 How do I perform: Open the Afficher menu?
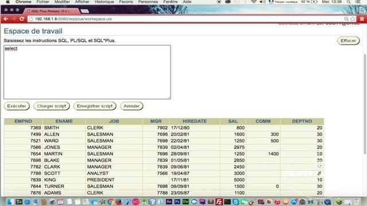tap(82, 2)
